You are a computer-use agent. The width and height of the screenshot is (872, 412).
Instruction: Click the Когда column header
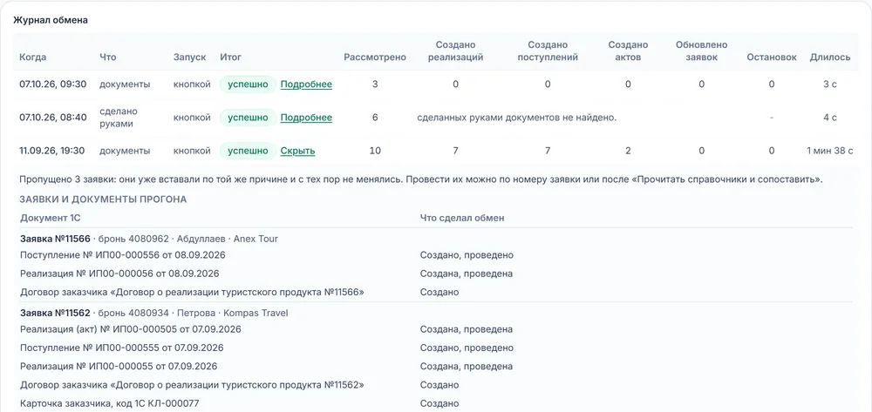33,57
